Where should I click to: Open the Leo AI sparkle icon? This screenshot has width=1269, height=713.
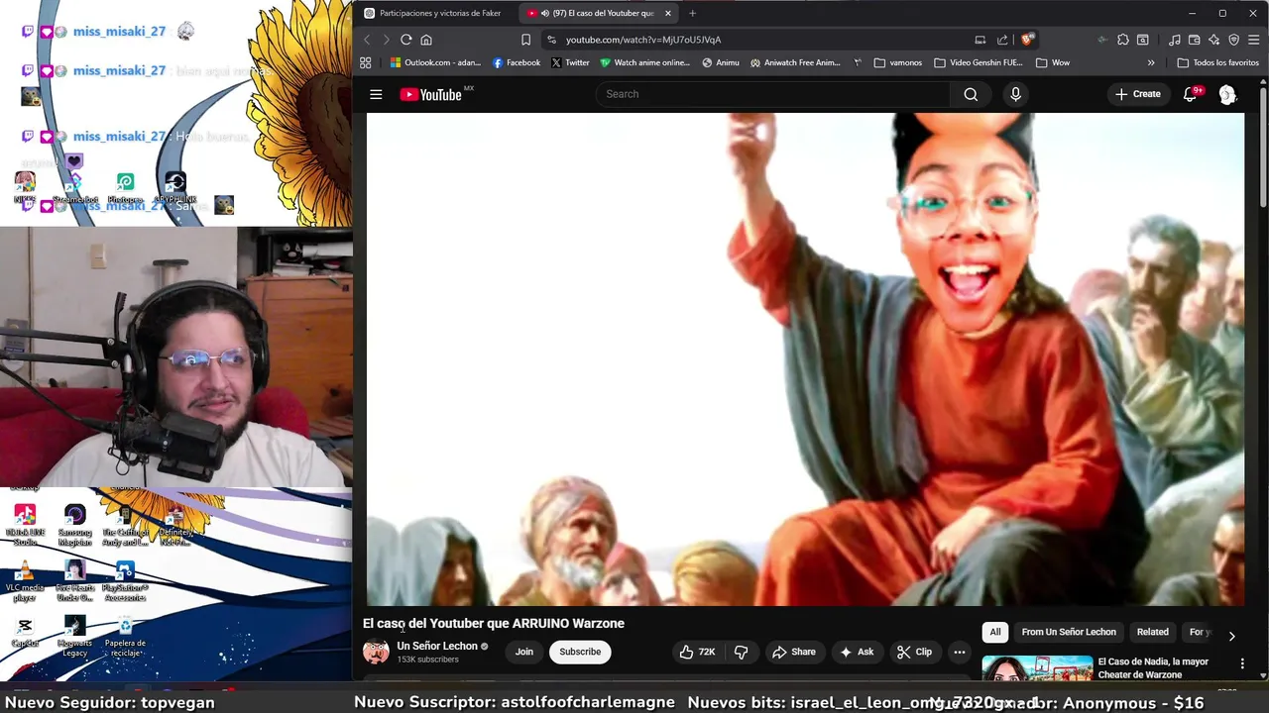click(1214, 40)
